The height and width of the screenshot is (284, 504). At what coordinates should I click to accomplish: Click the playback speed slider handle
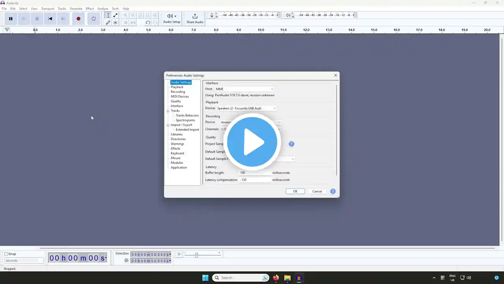click(x=196, y=255)
